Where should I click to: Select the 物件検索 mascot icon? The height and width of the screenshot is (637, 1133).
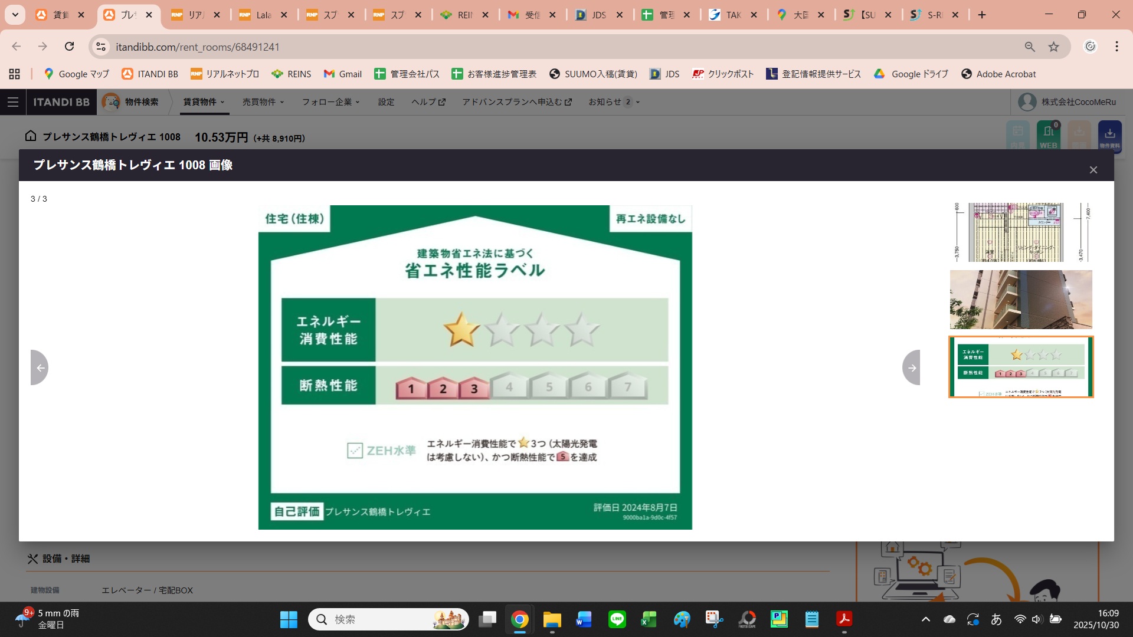(x=111, y=101)
